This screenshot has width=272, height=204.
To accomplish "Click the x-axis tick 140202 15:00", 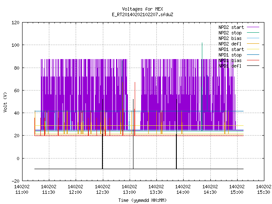I will [x=237, y=190].
